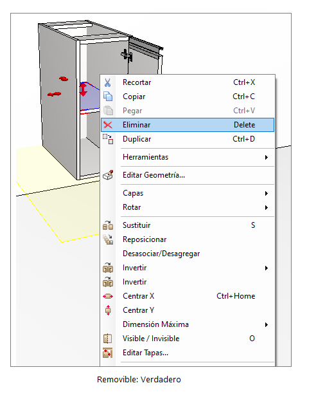The image size is (325, 401).
Task: Choose Centrar Y menu entry
Action: pyautogui.click(x=188, y=310)
